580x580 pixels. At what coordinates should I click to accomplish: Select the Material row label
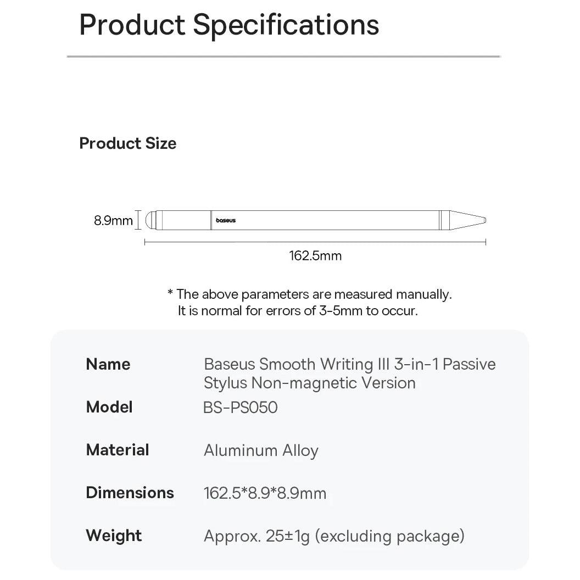[118, 450]
